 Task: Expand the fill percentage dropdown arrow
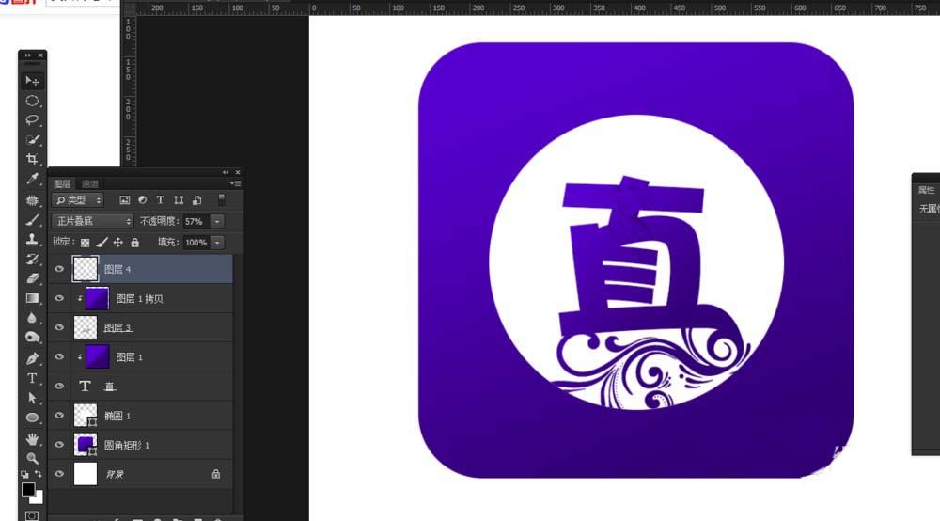click(217, 243)
